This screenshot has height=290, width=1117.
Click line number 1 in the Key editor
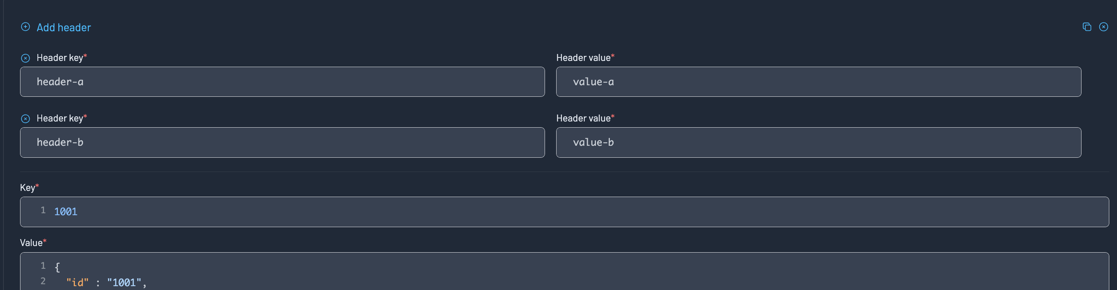coord(43,210)
